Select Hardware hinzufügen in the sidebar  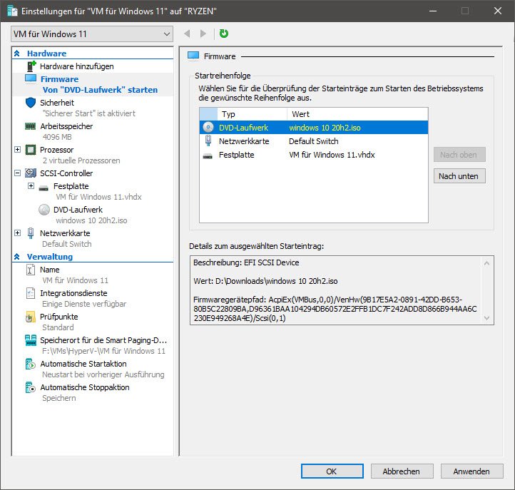76,66
